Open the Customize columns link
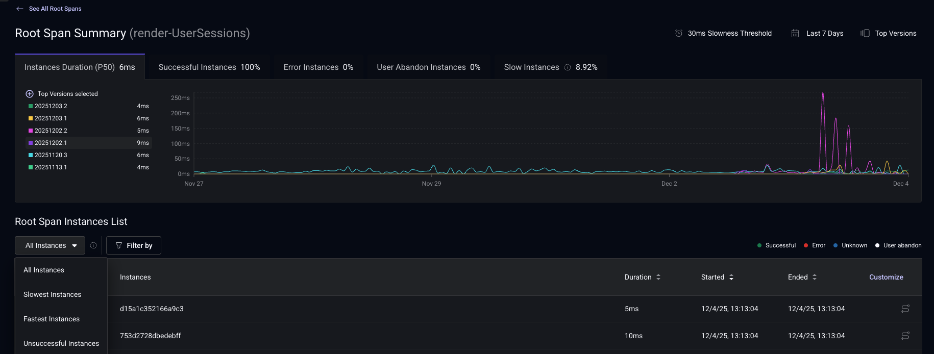The height and width of the screenshot is (354, 934). [x=886, y=277]
